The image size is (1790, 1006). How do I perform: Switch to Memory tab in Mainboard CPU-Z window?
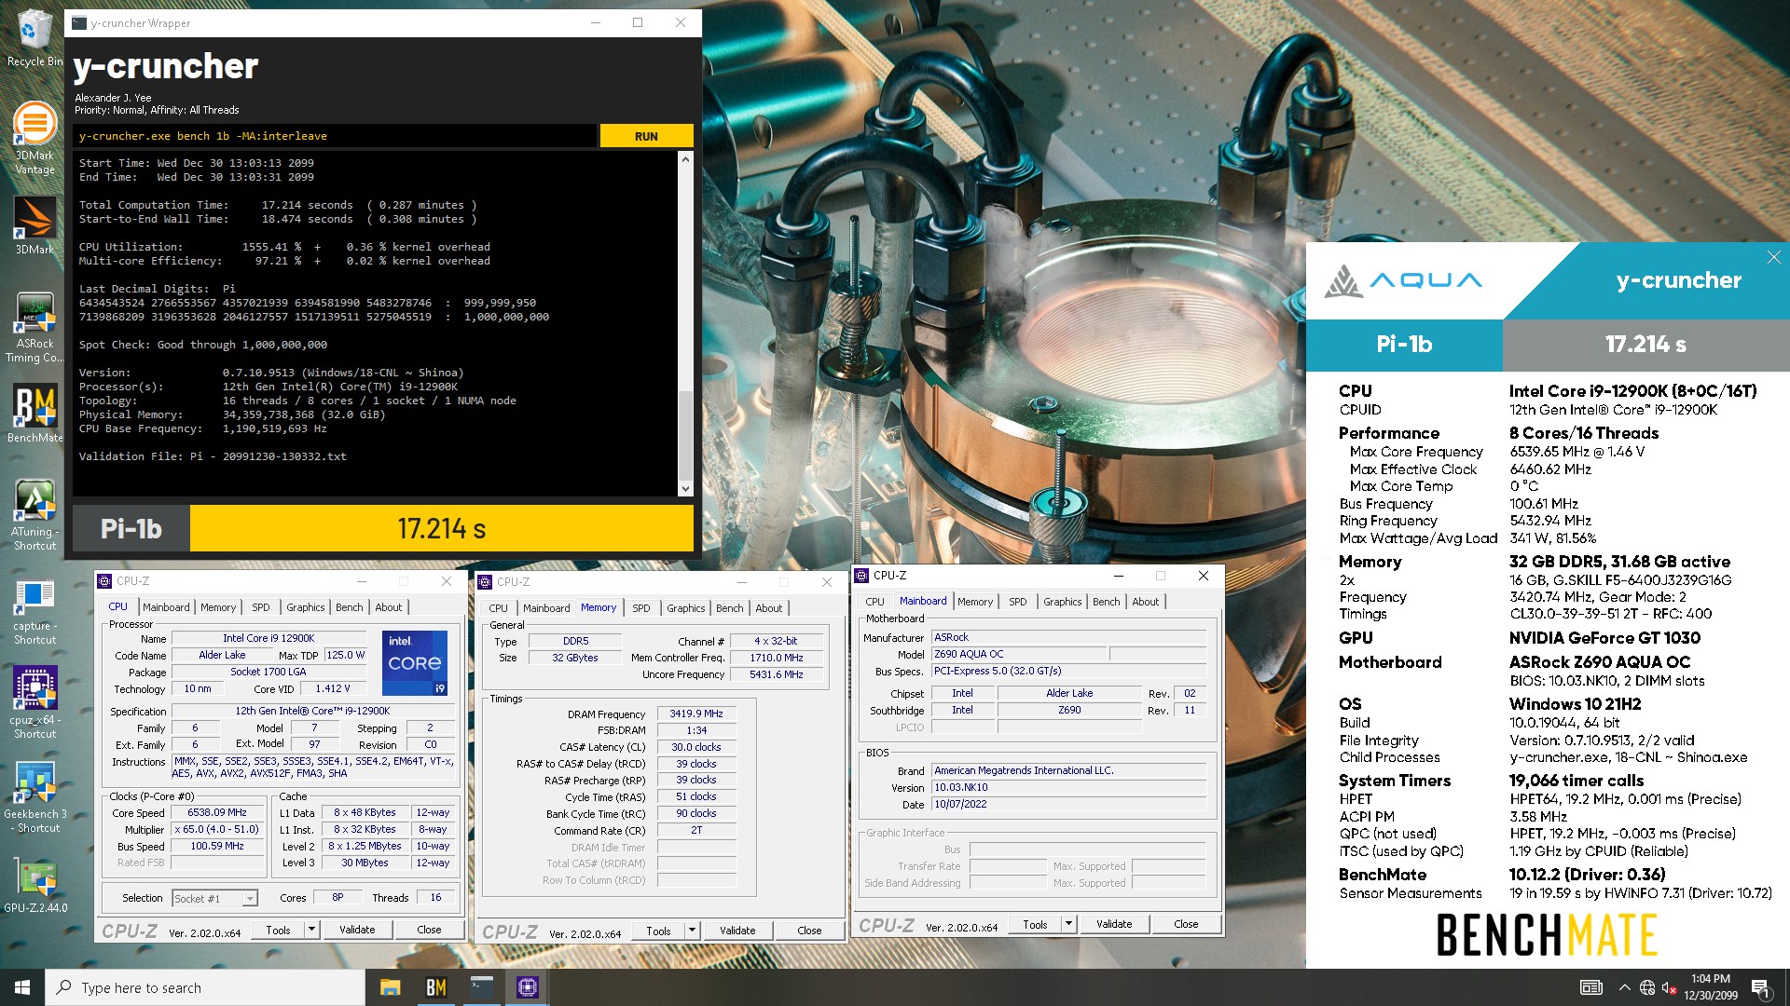click(975, 602)
